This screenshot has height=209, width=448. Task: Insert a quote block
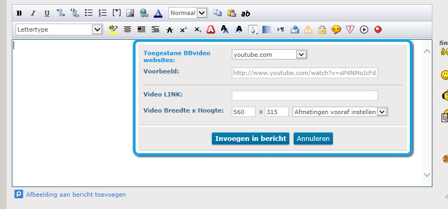tap(61, 13)
